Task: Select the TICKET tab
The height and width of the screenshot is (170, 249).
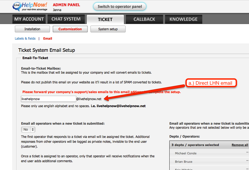Action: [x=105, y=19]
